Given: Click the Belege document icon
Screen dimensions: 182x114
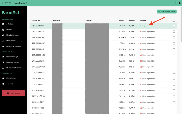Looking at the screenshot, I should (3, 29).
